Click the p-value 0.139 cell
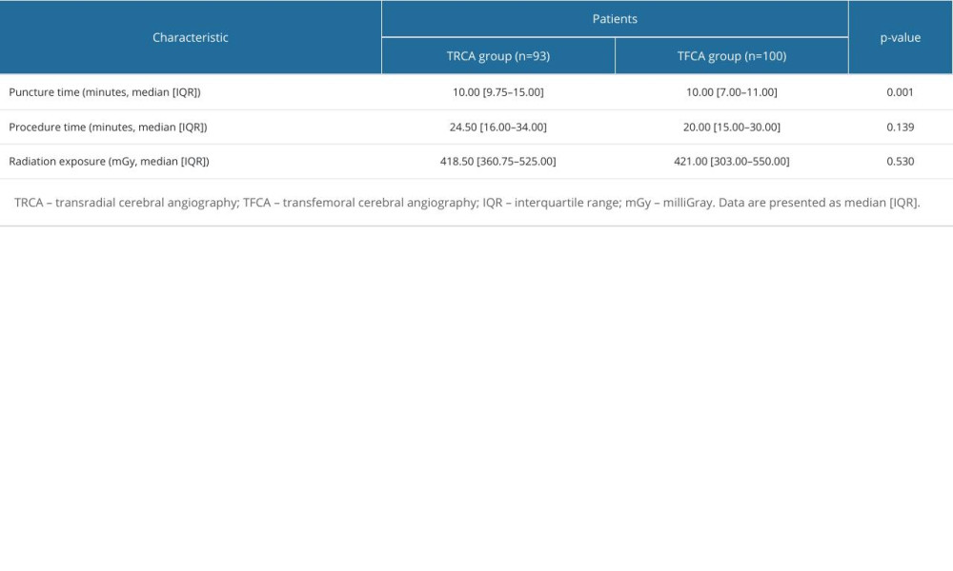This screenshot has width=953, height=571. (900, 127)
